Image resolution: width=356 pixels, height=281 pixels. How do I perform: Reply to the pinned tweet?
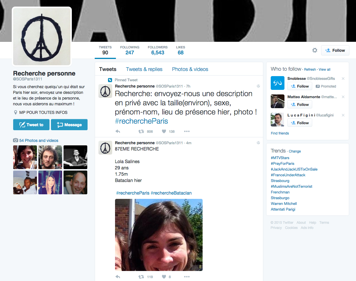pyautogui.click(x=118, y=131)
